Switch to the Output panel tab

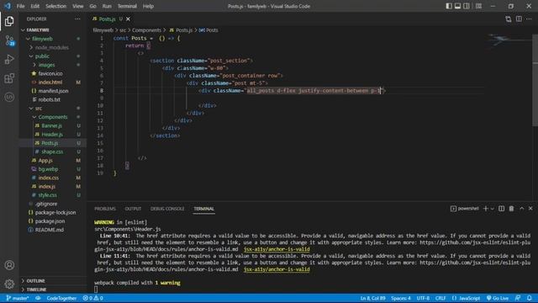(x=133, y=209)
